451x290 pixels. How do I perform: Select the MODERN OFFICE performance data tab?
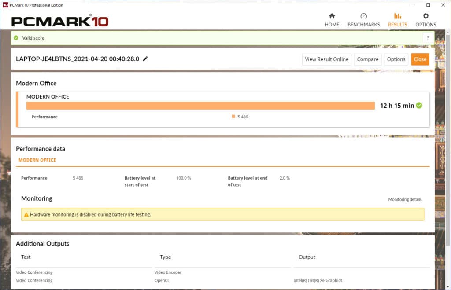click(37, 160)
